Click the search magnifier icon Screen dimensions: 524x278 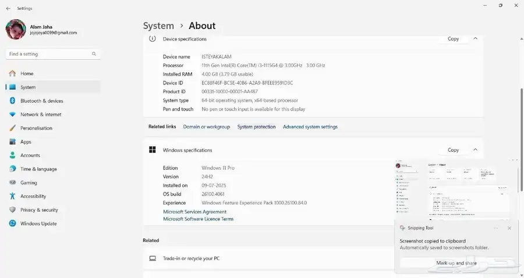coord(94,54)
